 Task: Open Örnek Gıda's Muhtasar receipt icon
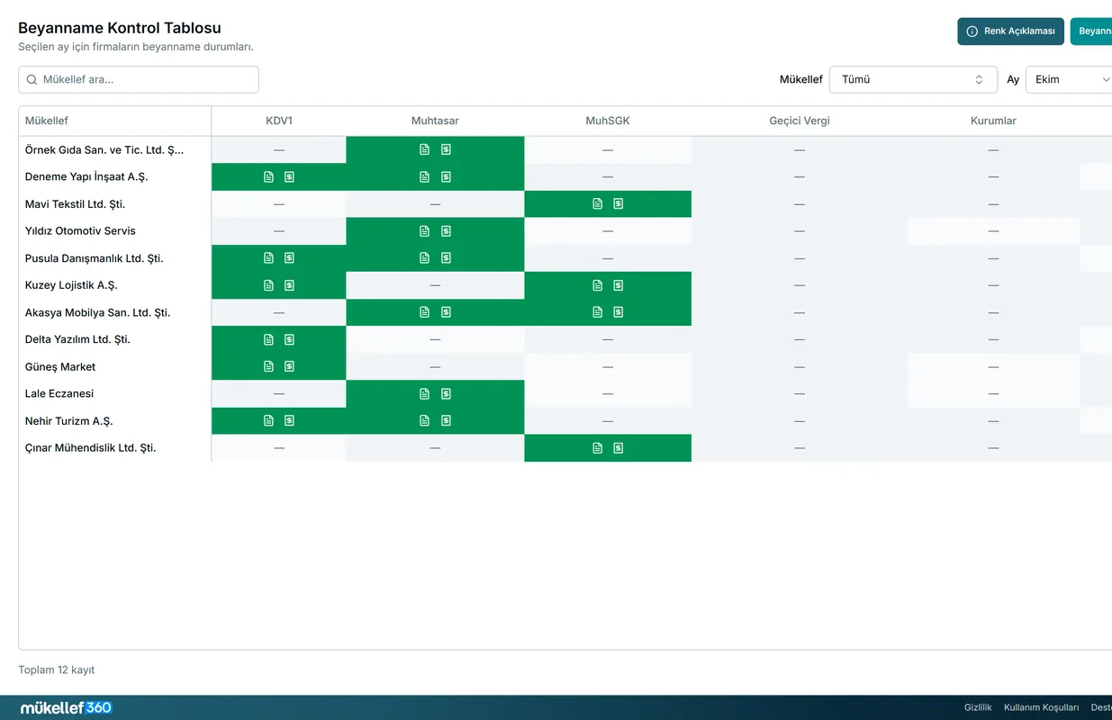(446, 149)
